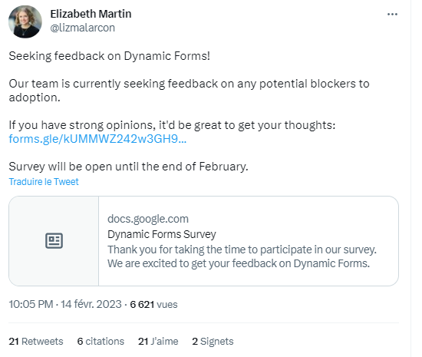Image resolution: width=422 pixels, height=357 pixels.
Task: Click the tweet paragraph about potential blockers
Action: 189,91
